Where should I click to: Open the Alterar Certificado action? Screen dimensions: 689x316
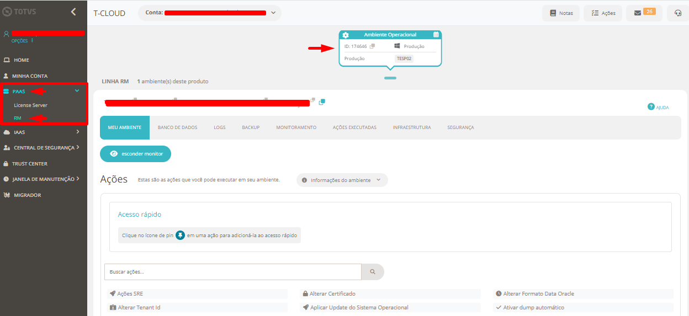390,293
